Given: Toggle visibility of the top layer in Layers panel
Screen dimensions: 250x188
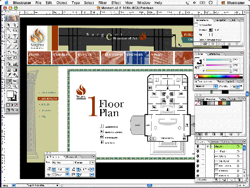Looking at the screenshot, I should coord(198,146).
